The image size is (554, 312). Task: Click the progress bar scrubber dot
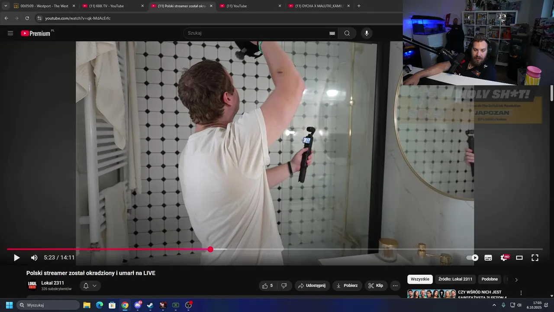click(210, 249)
